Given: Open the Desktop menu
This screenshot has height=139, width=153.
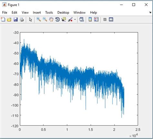Looking at the screenshot, I should click(x=63, y=13).
